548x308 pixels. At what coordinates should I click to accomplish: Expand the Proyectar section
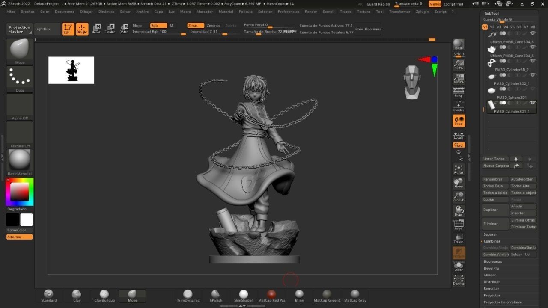tap(492, 296)
